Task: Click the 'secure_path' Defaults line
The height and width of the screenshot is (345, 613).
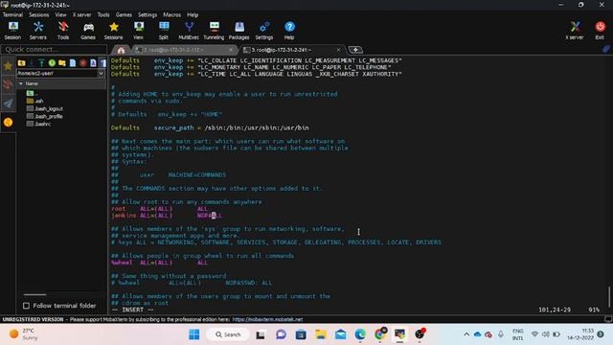Action: click(x=210, y=127)
